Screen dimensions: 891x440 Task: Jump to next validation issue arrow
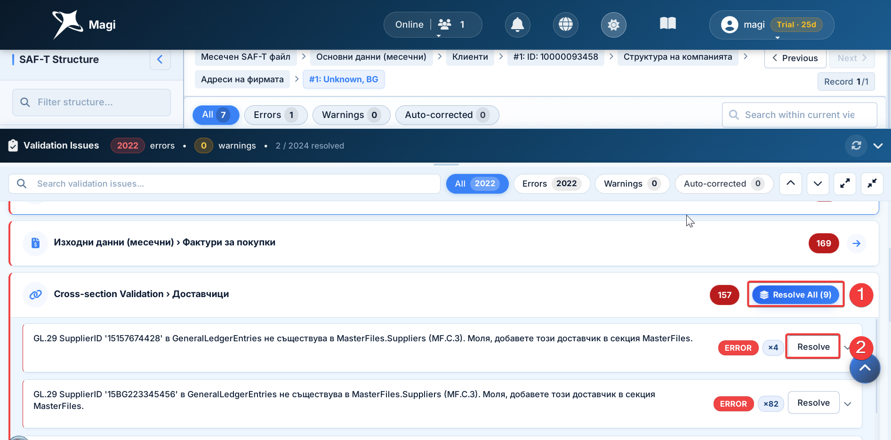tap(818, 183)
